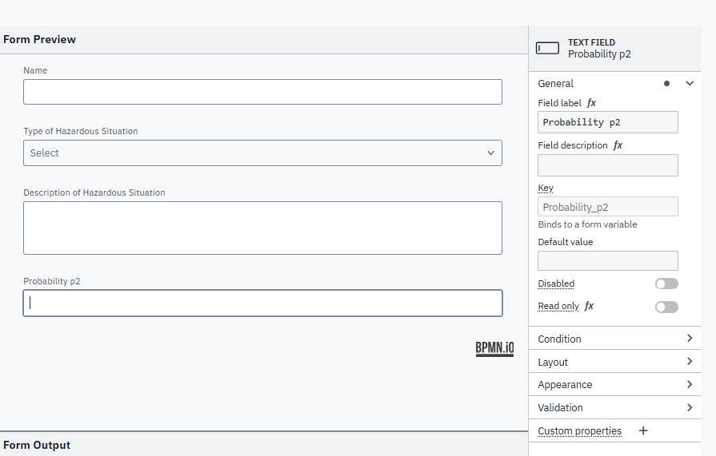Click the Form Preview panel header
Viewport: 716px width, 456px height.
click(40, 39)
